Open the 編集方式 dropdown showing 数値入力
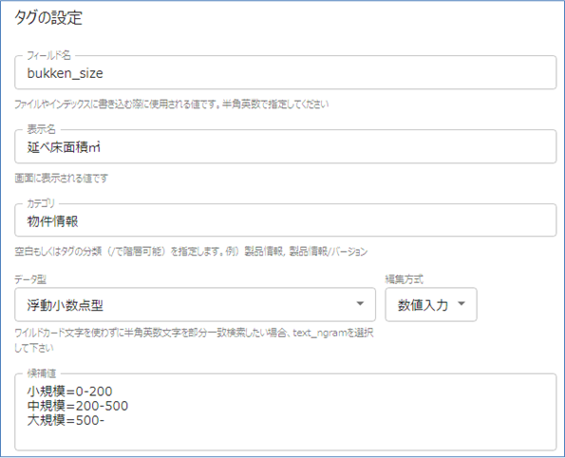 (431, 304)
